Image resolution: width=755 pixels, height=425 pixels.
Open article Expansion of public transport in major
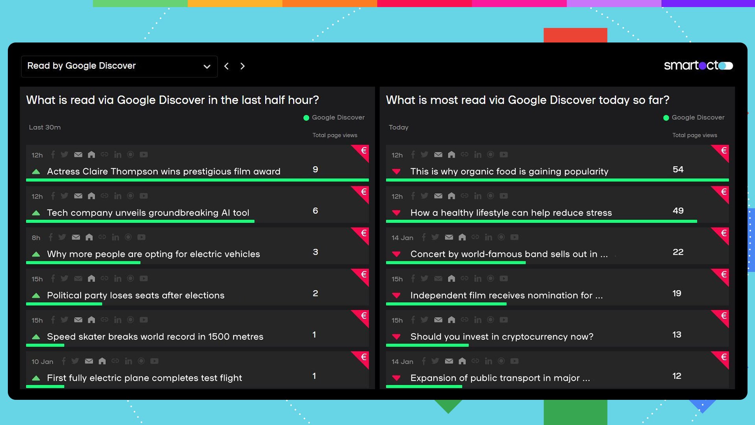(x=500, y=378)
